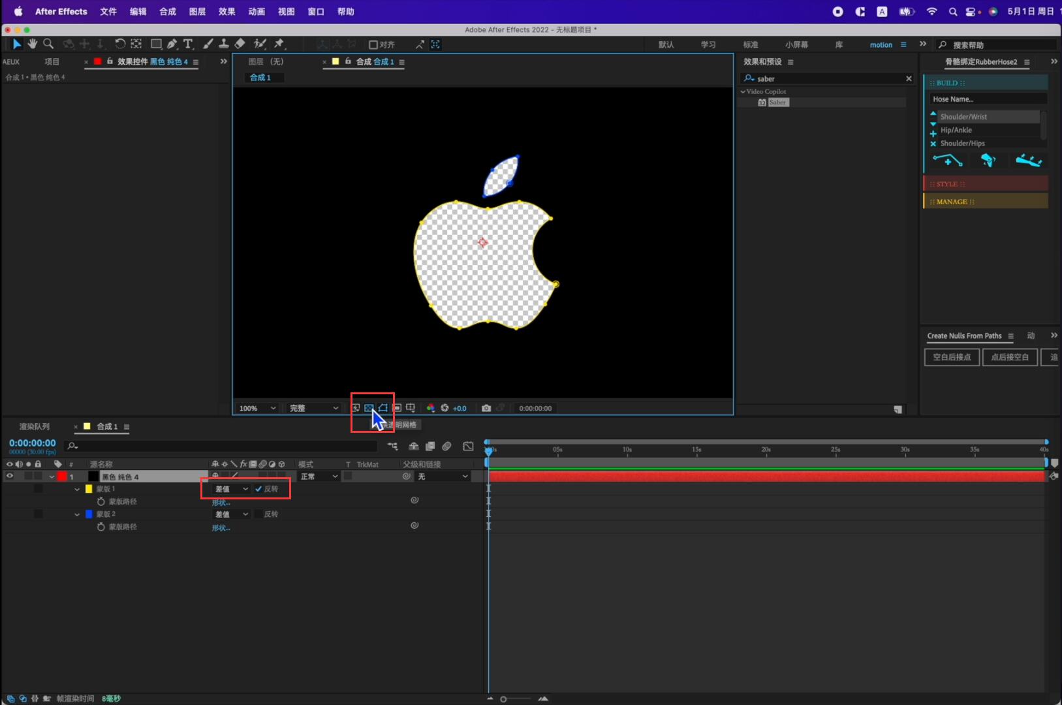Viewport: 1062px width, 705px height.
Task: Enable frame blending for the composition
Action: point(430,446)
